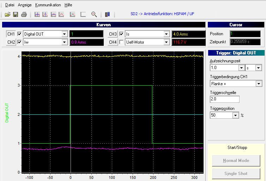Click the 'Triggerbedingung CH1' label
The width and height of the screenshot is (266, 181).
pyautogui.click(x=229, y=77)
